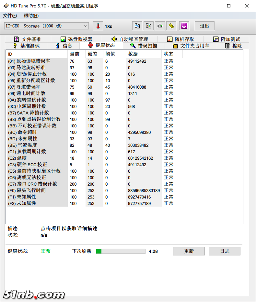Switch to the 擦除 tab
This screenshot has width=256, height=302.
coord(233,46)
